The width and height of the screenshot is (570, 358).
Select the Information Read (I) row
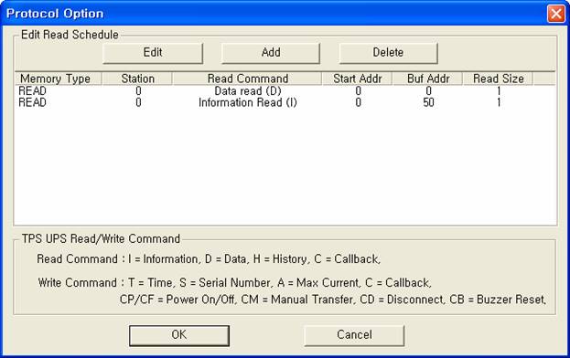(x=285, y=102)
